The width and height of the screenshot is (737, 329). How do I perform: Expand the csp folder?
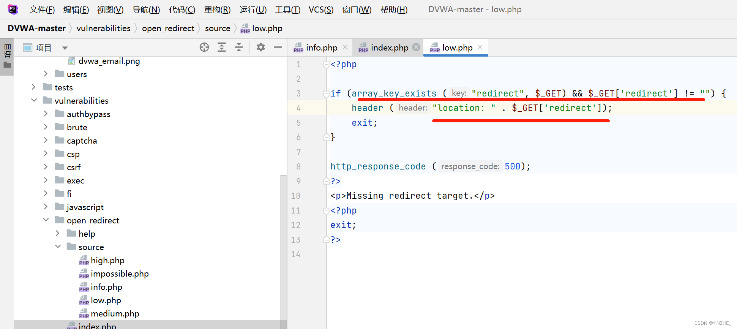click(46, 153)
